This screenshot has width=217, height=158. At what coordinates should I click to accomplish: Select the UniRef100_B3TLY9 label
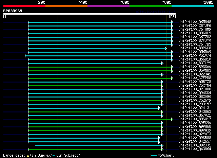[x=195, y=63]
